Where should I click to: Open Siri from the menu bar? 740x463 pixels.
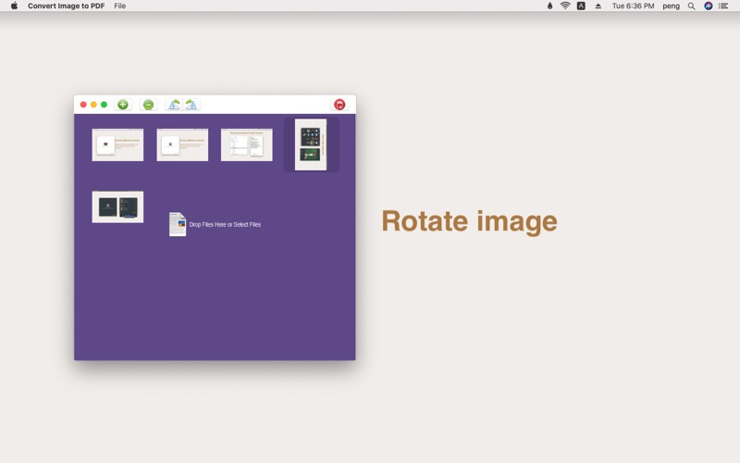pos(708,6)
